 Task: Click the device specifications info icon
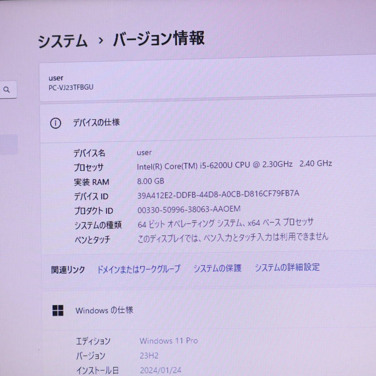pyautogui.click(x=55, y=123)
